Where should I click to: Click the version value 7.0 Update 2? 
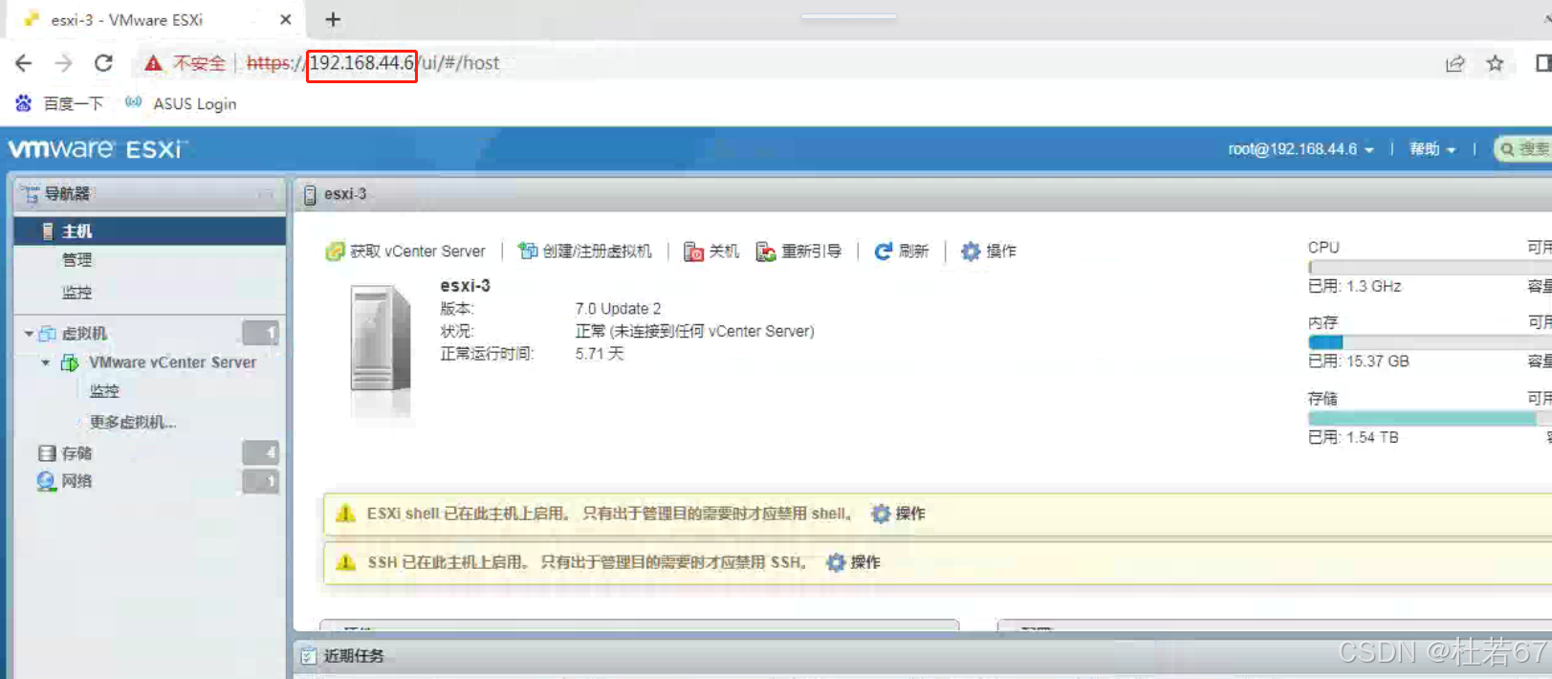click(618, 309)
